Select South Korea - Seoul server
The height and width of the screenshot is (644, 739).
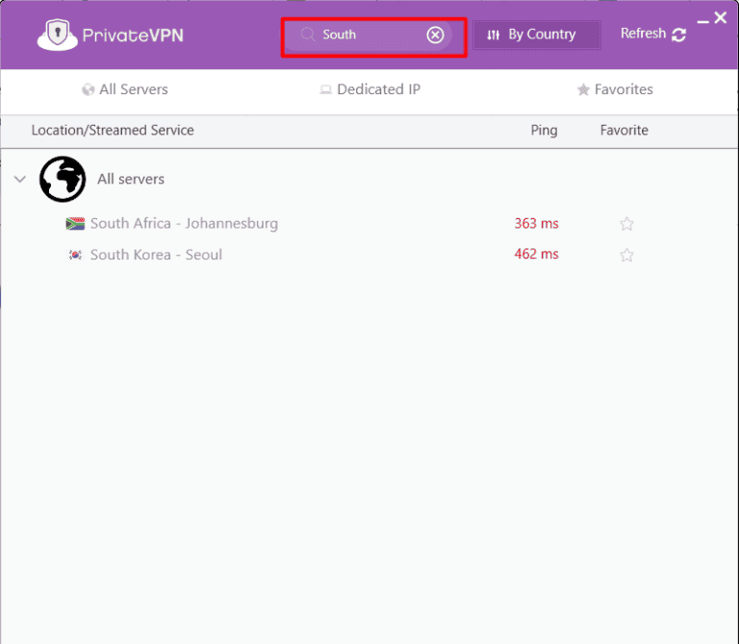click(156, 255)
